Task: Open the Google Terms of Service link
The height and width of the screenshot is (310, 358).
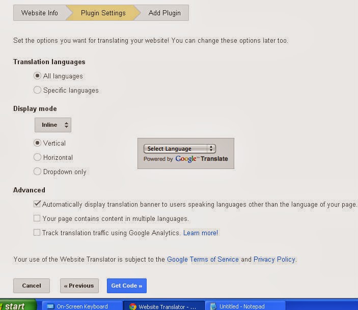Action: [203, 259]
